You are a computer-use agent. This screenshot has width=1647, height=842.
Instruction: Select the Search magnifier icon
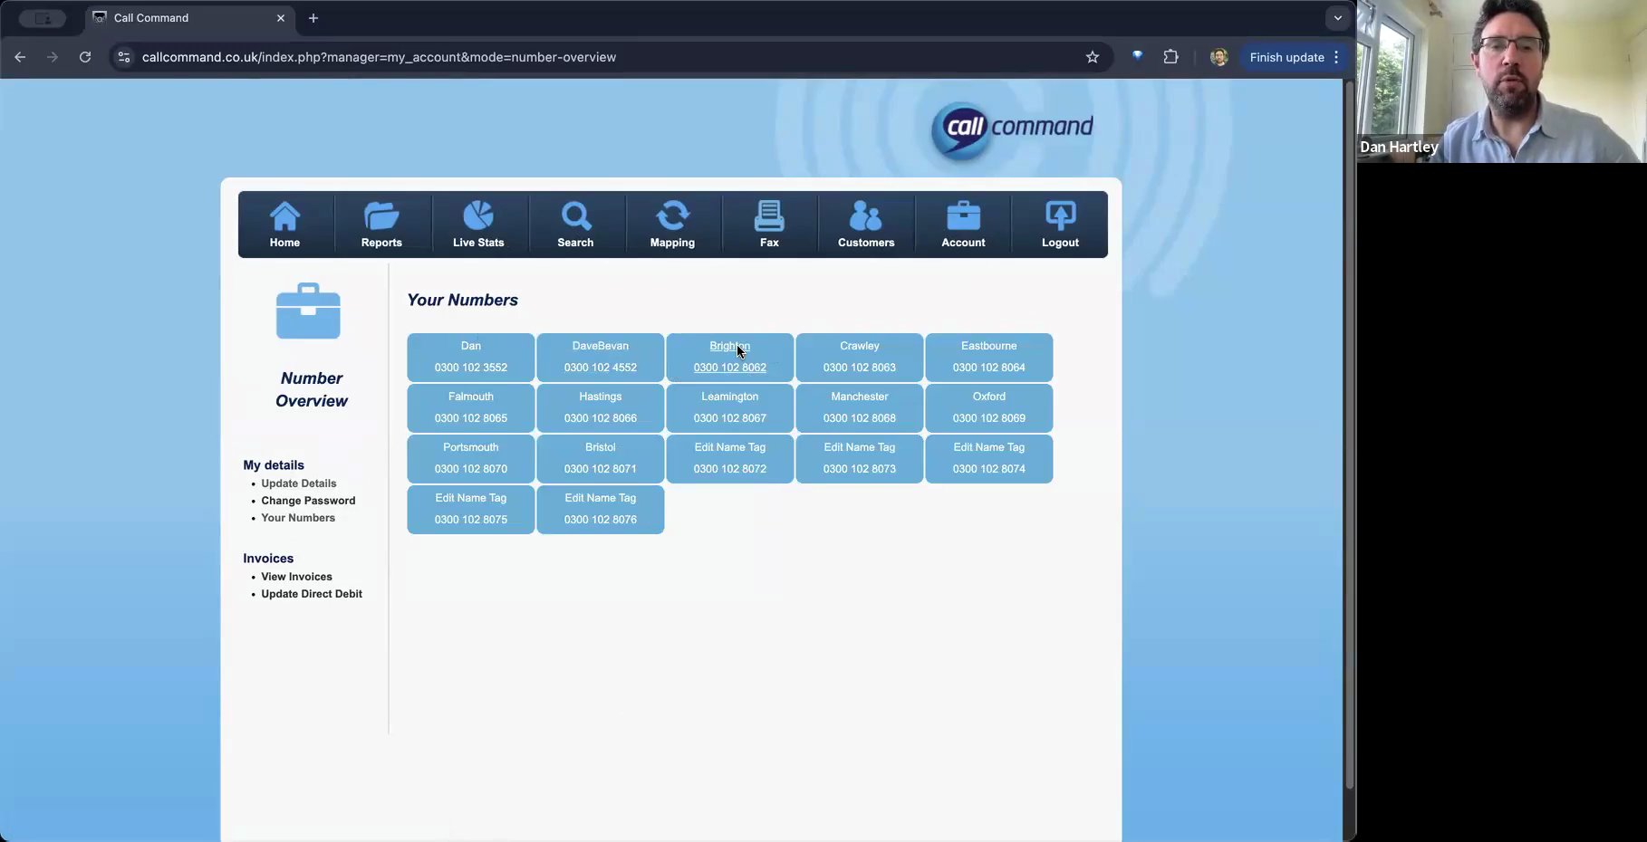(x=575, y=216)
